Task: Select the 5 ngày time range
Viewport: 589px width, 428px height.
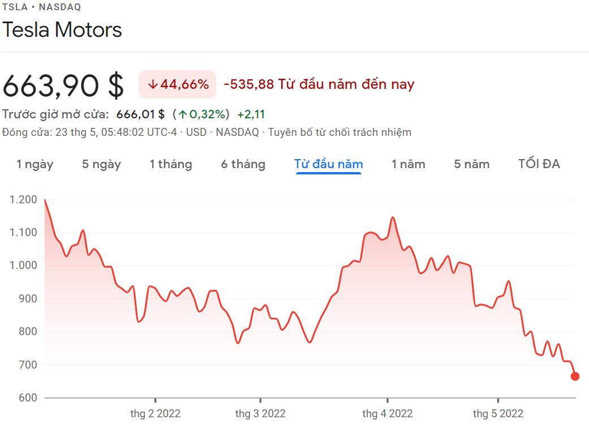Action: [101, 164]
